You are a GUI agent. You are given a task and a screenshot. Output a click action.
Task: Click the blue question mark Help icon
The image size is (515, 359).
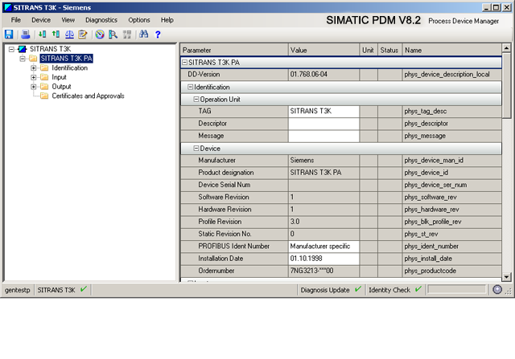(159, 35)
